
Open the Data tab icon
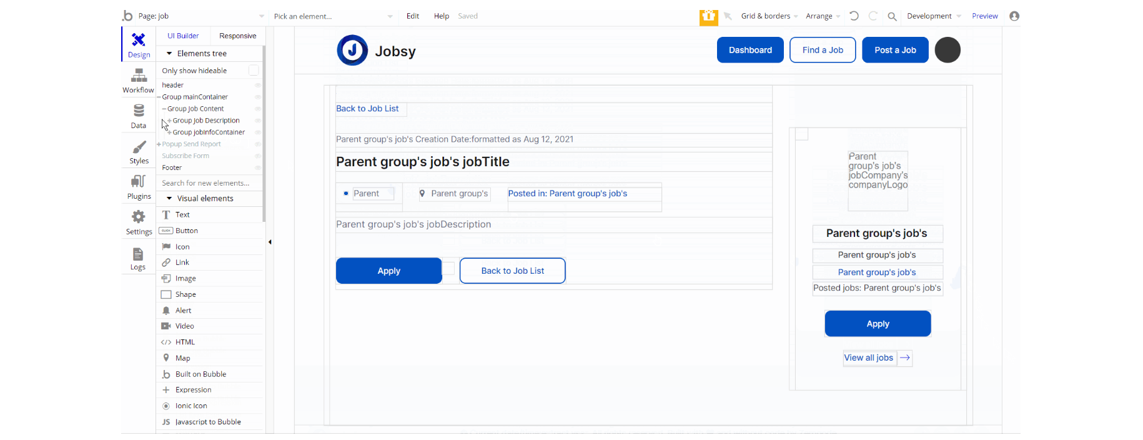pos(139,111)
